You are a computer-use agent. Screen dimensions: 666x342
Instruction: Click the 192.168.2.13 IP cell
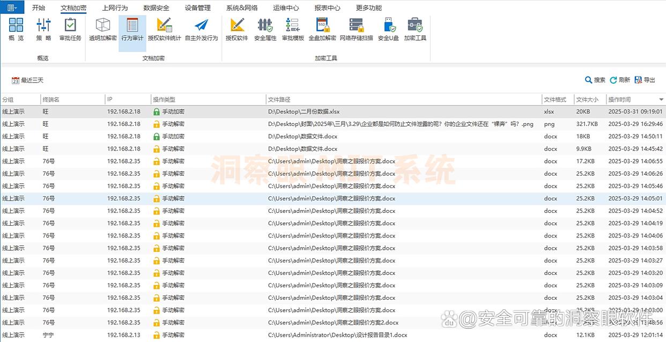tap(124, 335)
